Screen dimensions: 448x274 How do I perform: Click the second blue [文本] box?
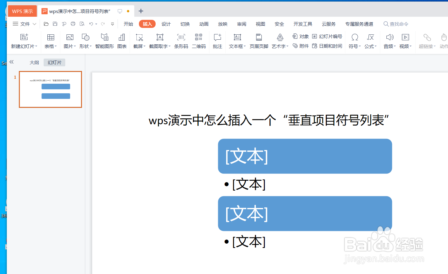(x=305, y=214)
